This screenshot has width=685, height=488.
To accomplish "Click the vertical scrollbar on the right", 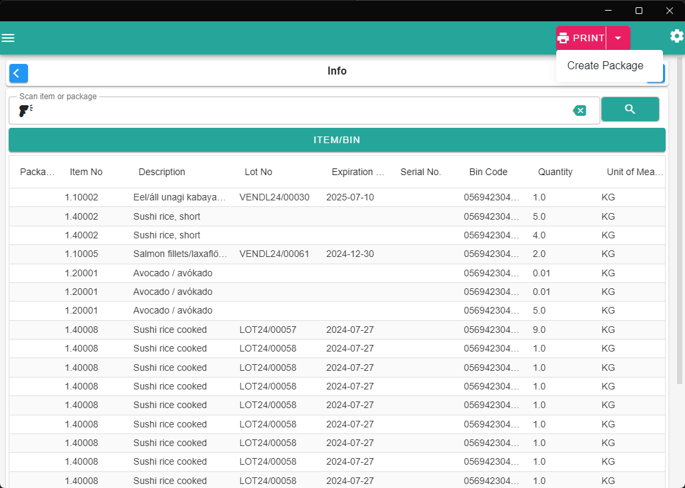I will tap(679, 220).
